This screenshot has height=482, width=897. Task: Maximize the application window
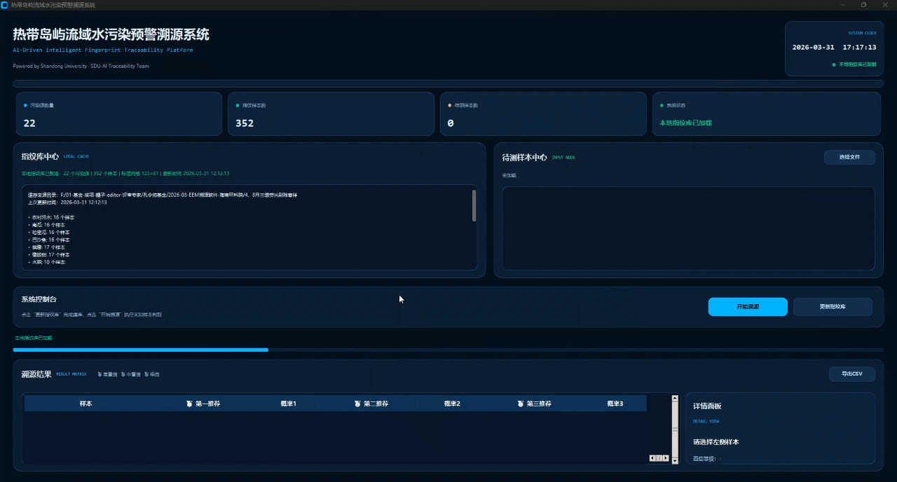[863, 4]
